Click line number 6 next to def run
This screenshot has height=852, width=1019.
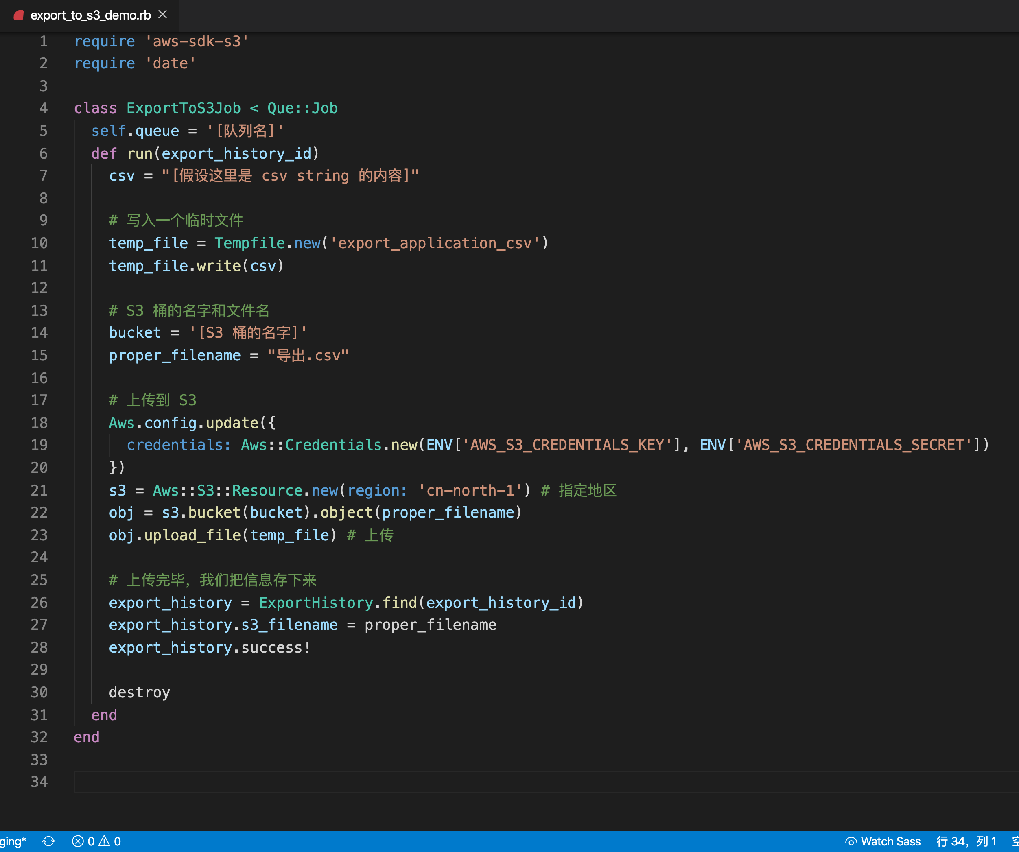43,153
